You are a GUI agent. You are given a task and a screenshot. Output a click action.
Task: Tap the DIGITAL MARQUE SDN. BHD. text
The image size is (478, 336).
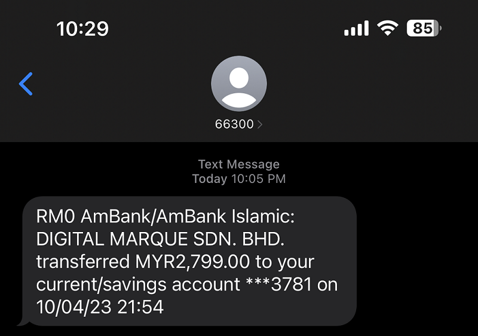[x=160, y=239]
